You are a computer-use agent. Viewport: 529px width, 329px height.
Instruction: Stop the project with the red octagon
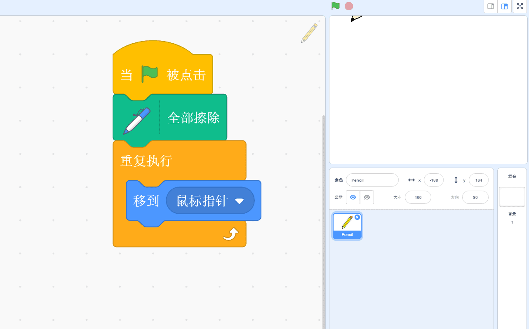pyautogui.click(x=349, y=6)
